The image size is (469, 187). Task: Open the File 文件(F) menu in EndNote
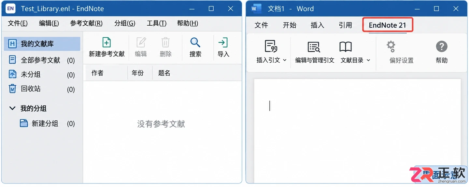pos(18,23)
